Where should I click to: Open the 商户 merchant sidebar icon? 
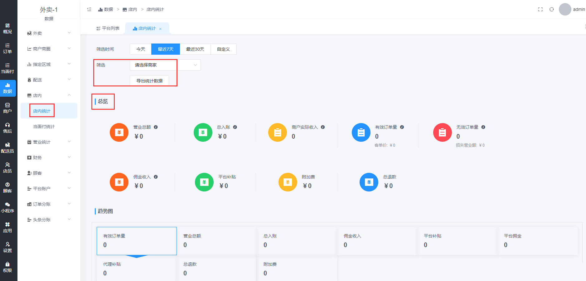[7, 108]
